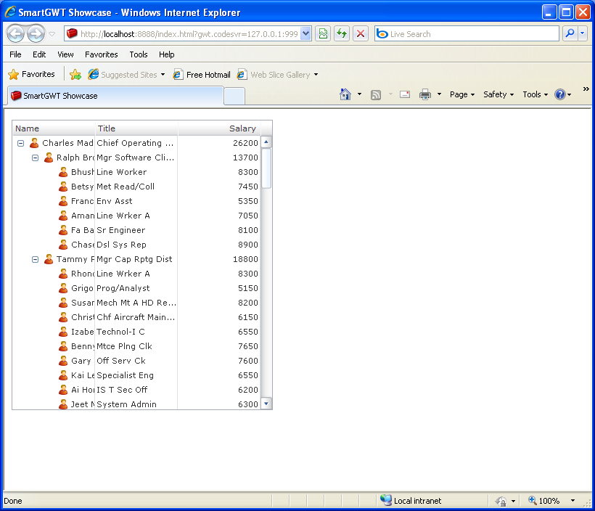Select salary cell '26200'

click(x=219, y=143)
